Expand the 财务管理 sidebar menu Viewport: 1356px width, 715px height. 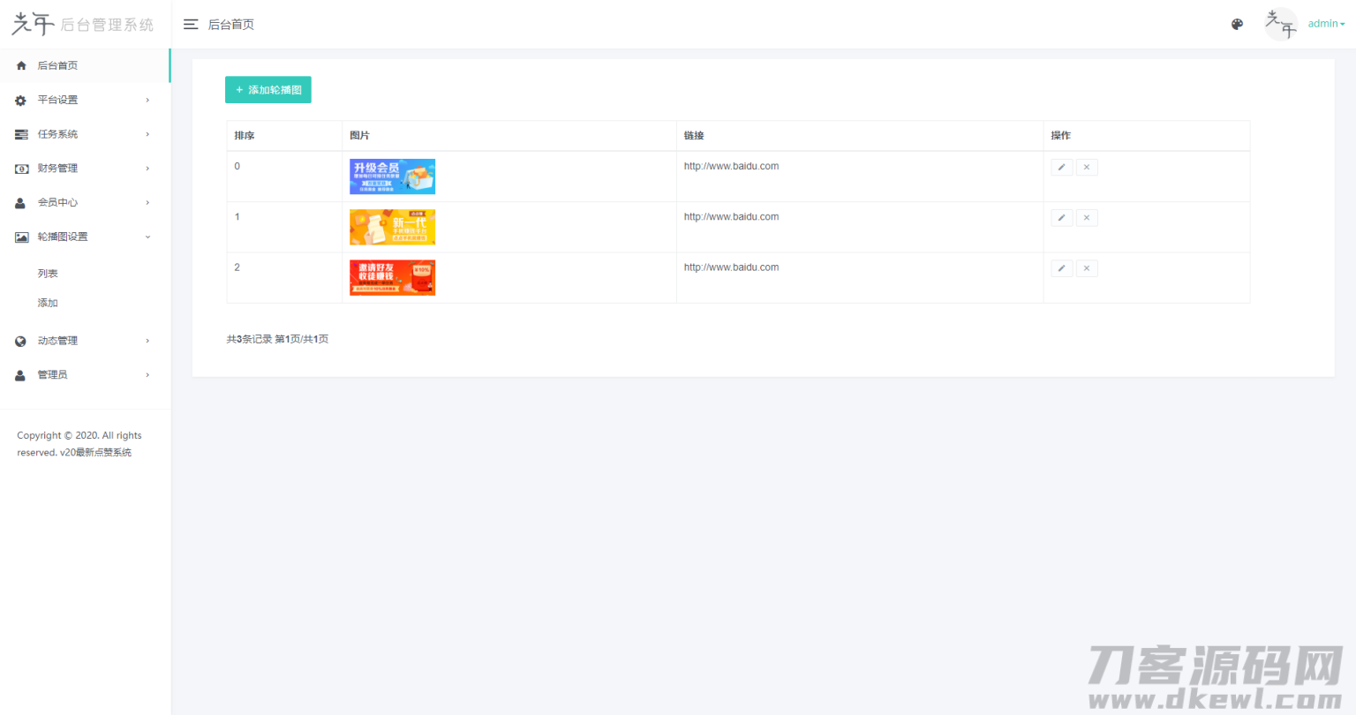[85, 169]
